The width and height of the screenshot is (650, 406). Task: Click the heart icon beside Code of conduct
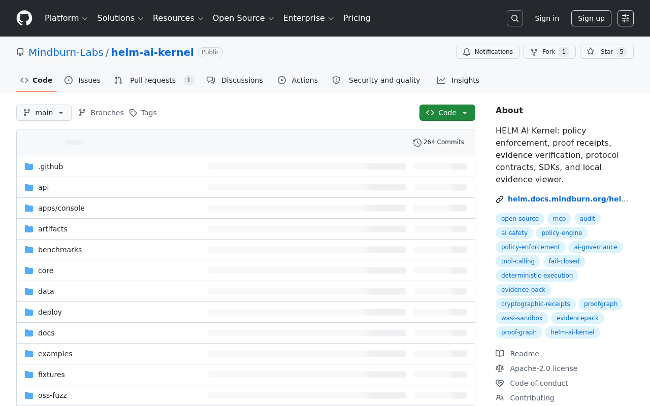click(500, 383)
